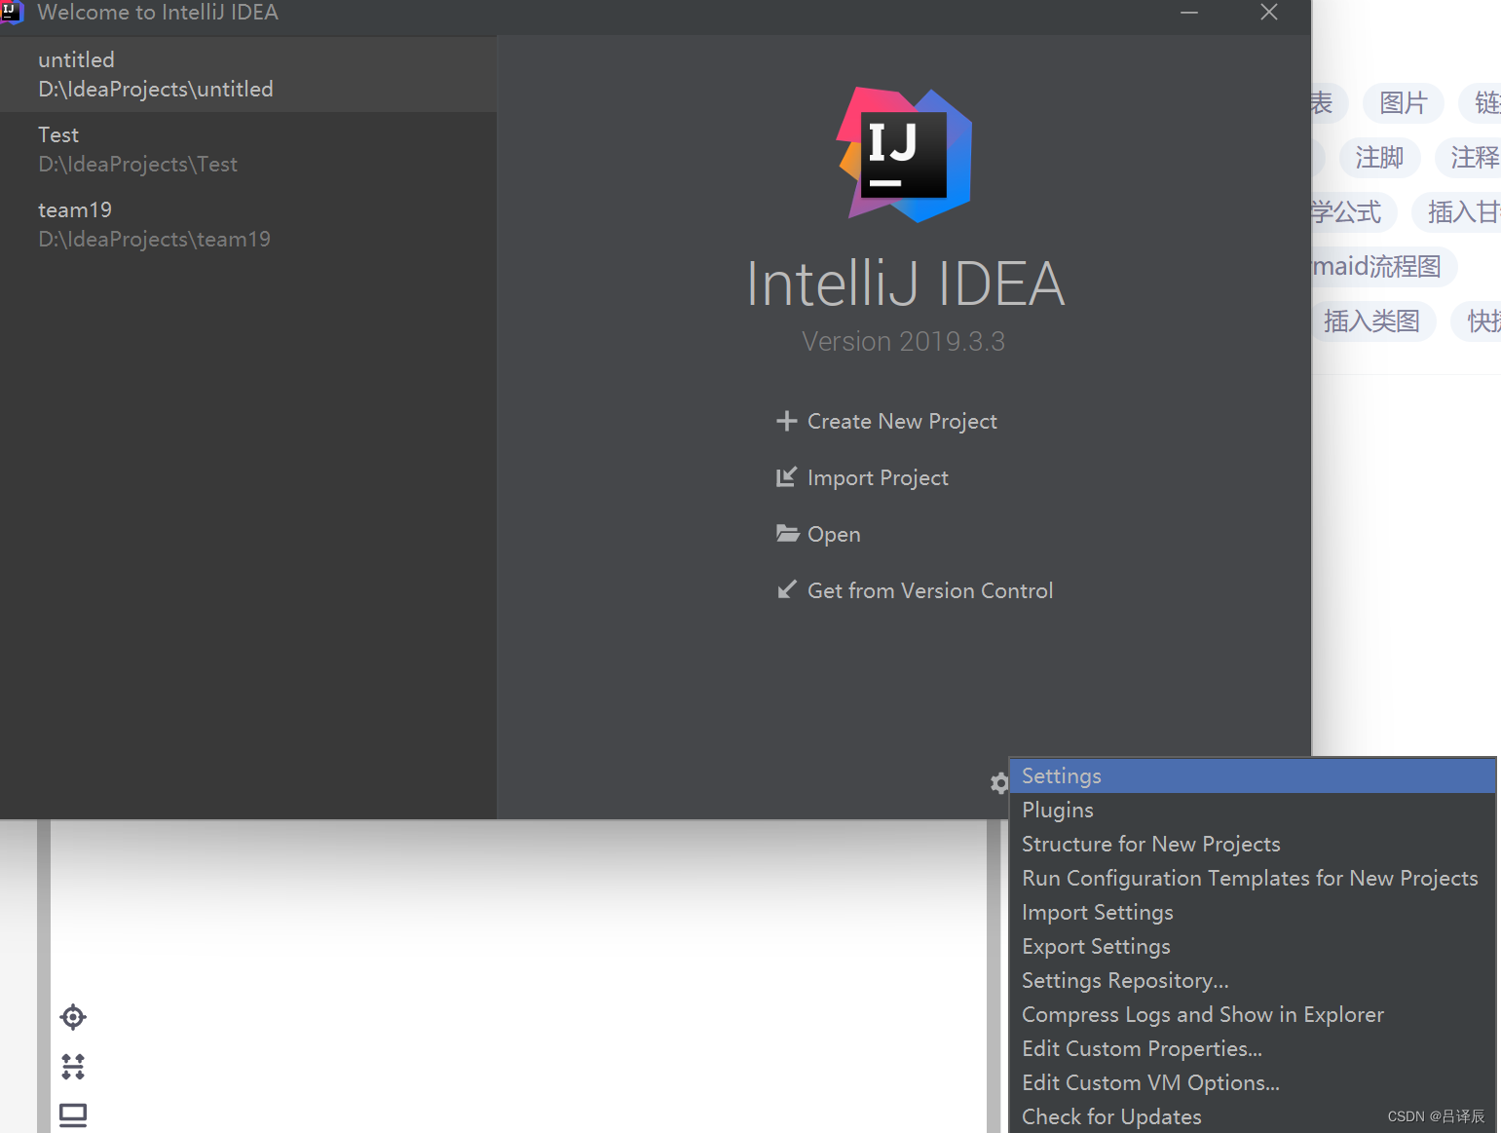Click the IntelliJ IDEA logo in welcome screen
The width and height of the screenshot is (1501, 1133).
tap(905, 155)
